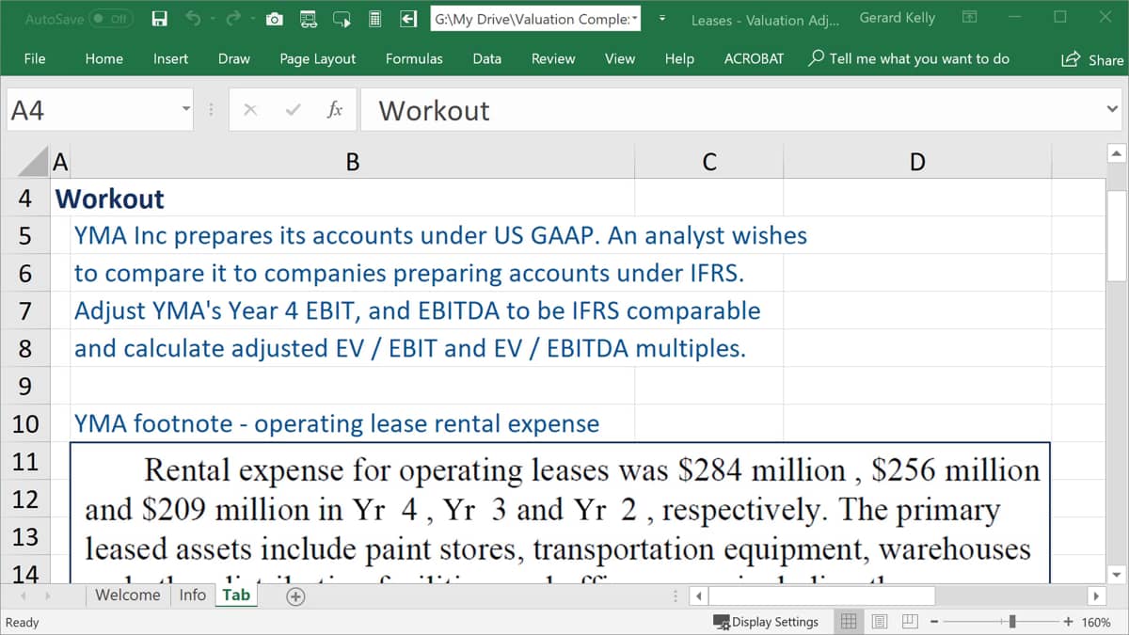The image size is (1129, 635).
Task: Click the vertical scrollbar down arrow
Action: tap(1117, 573)
